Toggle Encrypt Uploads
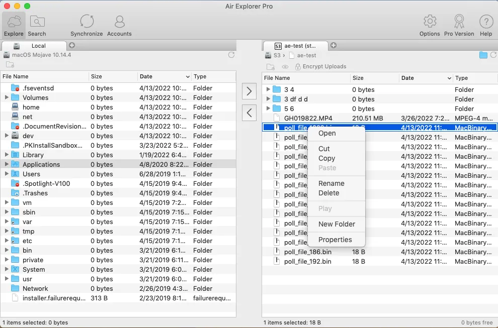The height and width of the screenshot is (328, 498). [321, 67]
